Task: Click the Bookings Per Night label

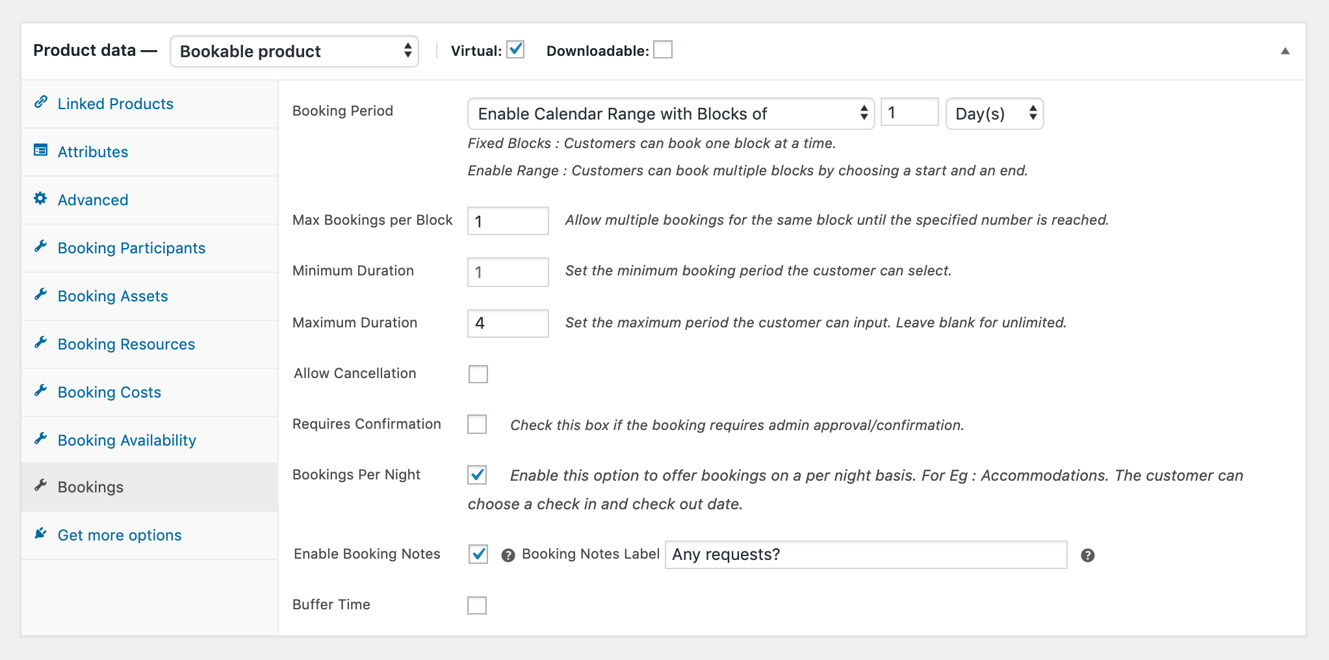Action: (x=356, y=475)
